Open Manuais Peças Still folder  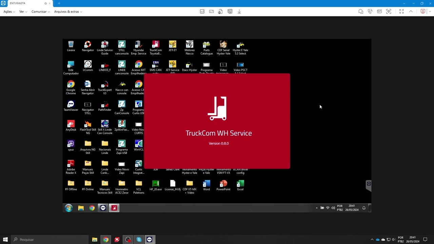(88, 167)
